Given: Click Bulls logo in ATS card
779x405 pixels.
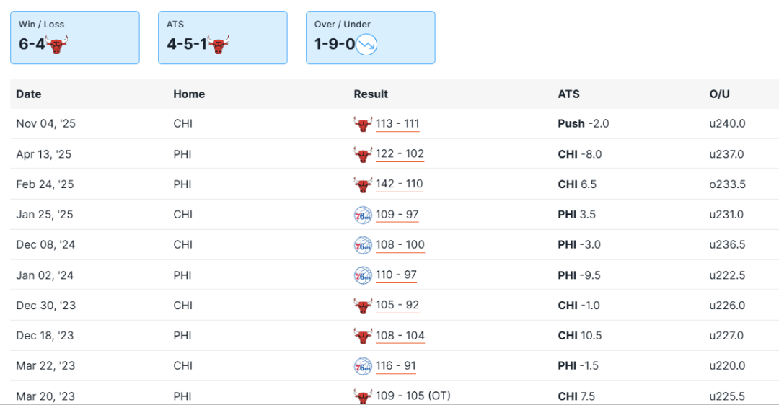Looking at the screenshot, I should (x=218, y=45).
